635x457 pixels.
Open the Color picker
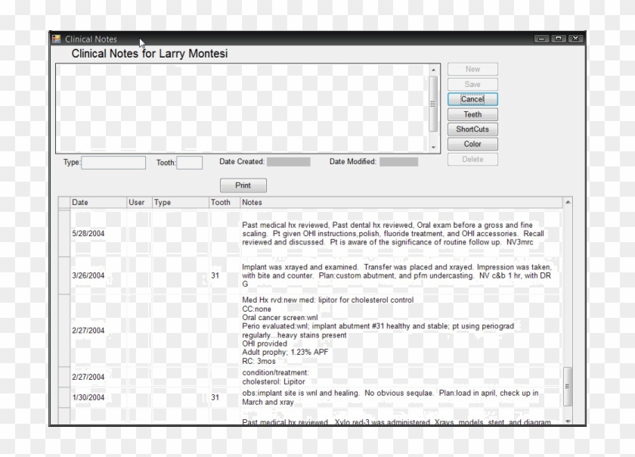[x=472, y=144]
